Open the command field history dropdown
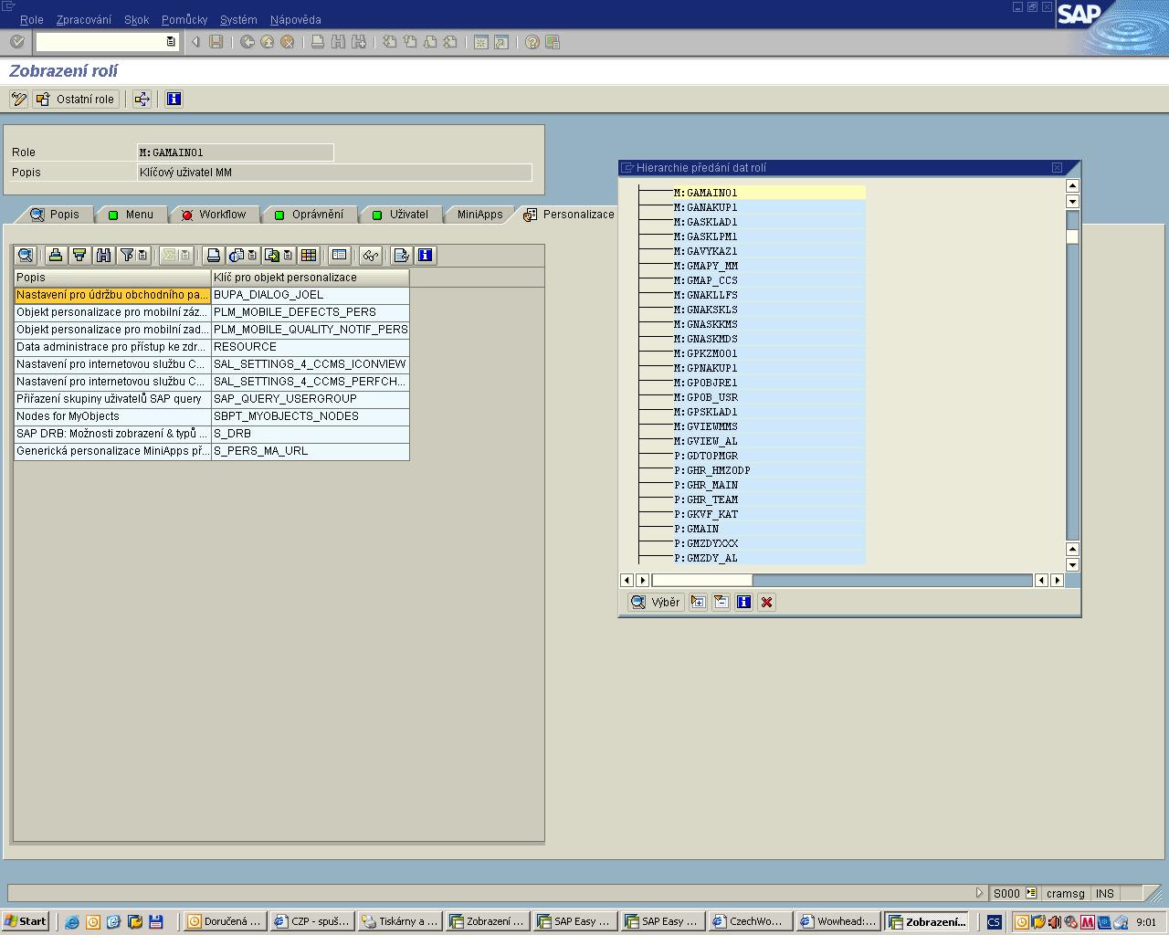The height and width of the screenshot is (935, 1169). point(171,42)
